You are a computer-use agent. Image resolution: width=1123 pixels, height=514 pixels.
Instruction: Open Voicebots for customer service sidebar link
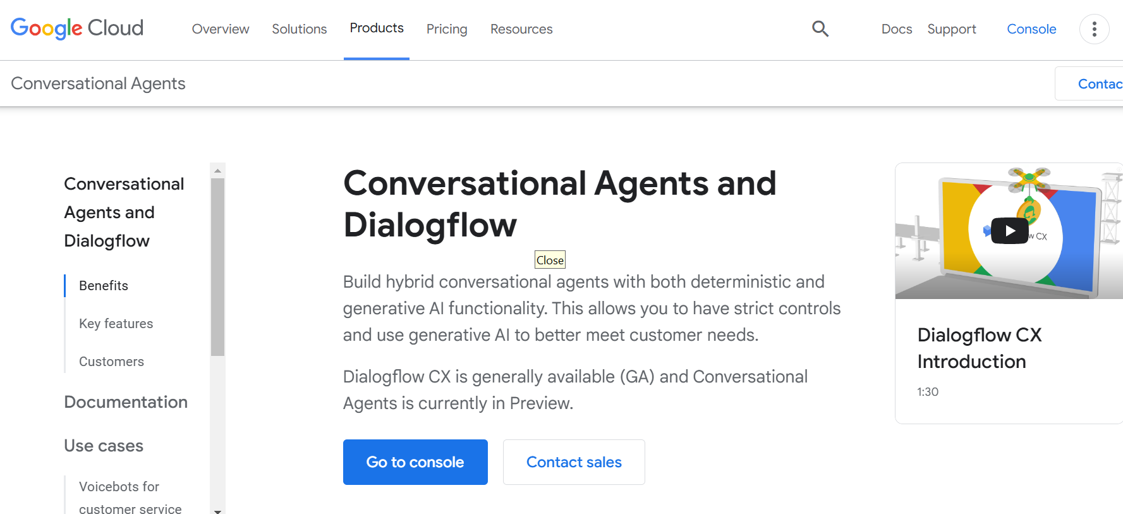pyautogui.click(x=130, y=498)
